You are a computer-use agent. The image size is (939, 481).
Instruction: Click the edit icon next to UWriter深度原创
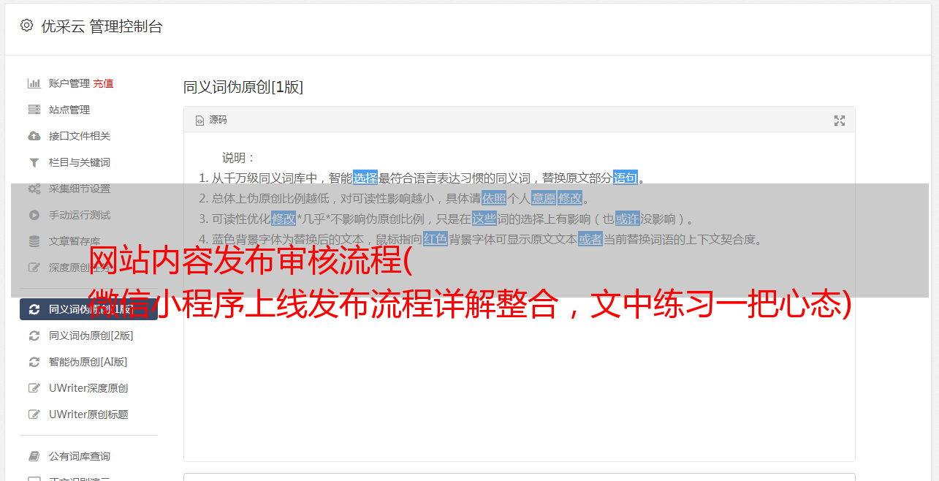[34, 388]
